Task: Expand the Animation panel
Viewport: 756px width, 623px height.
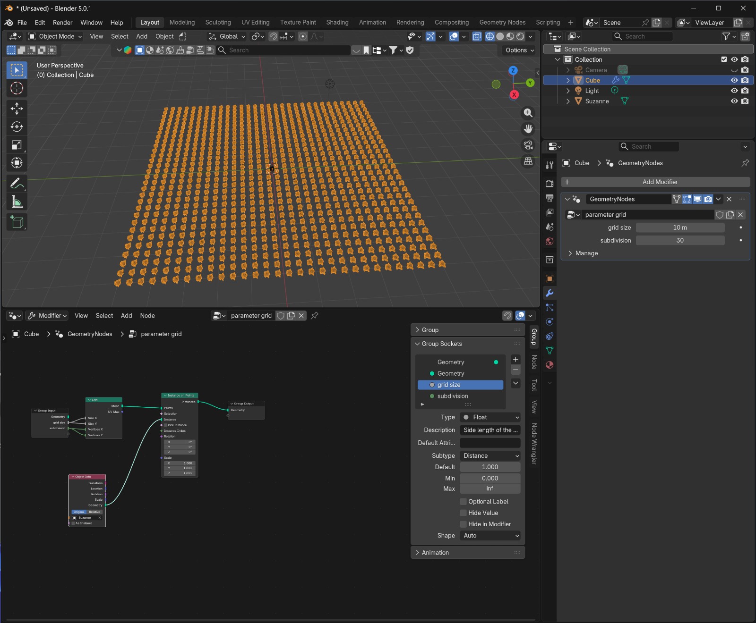Action: [435, 553]
